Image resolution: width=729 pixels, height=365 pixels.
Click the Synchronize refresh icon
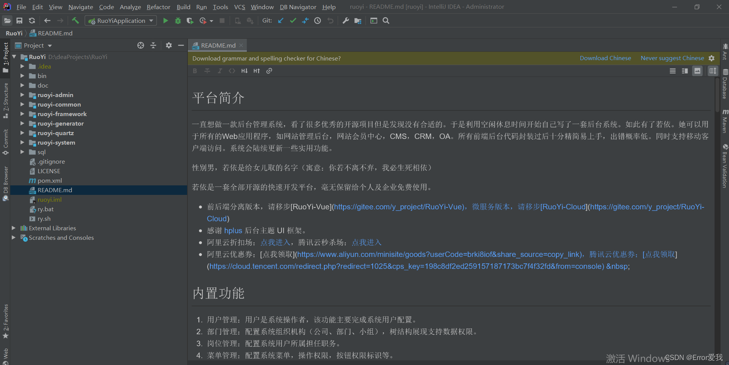pyautogui.click(x=32, y=21)
